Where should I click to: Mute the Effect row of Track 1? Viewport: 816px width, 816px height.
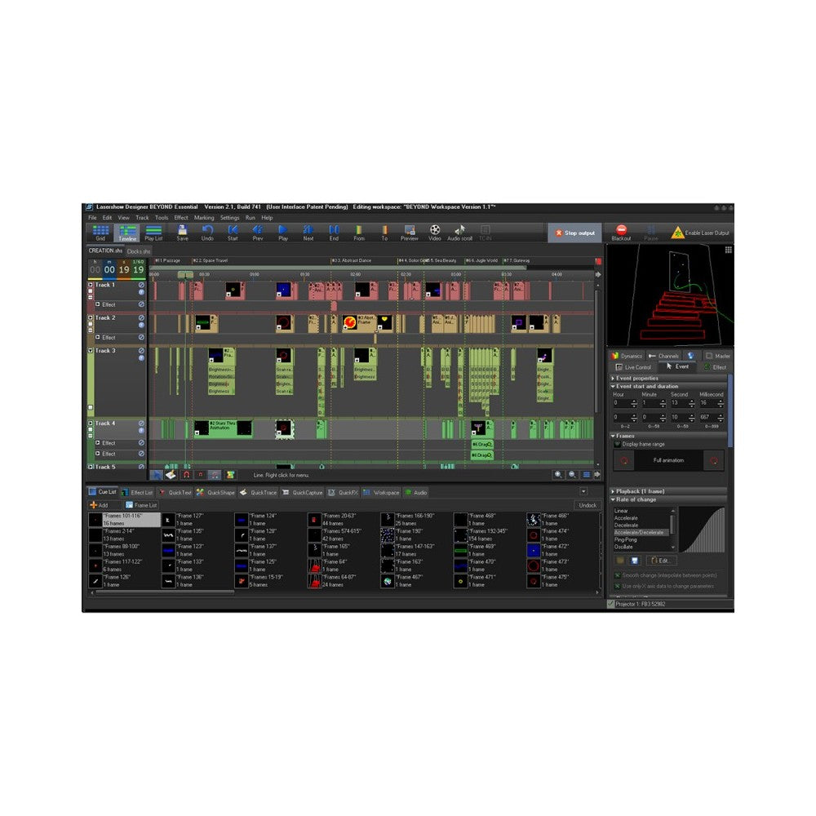tap(141, 304)
